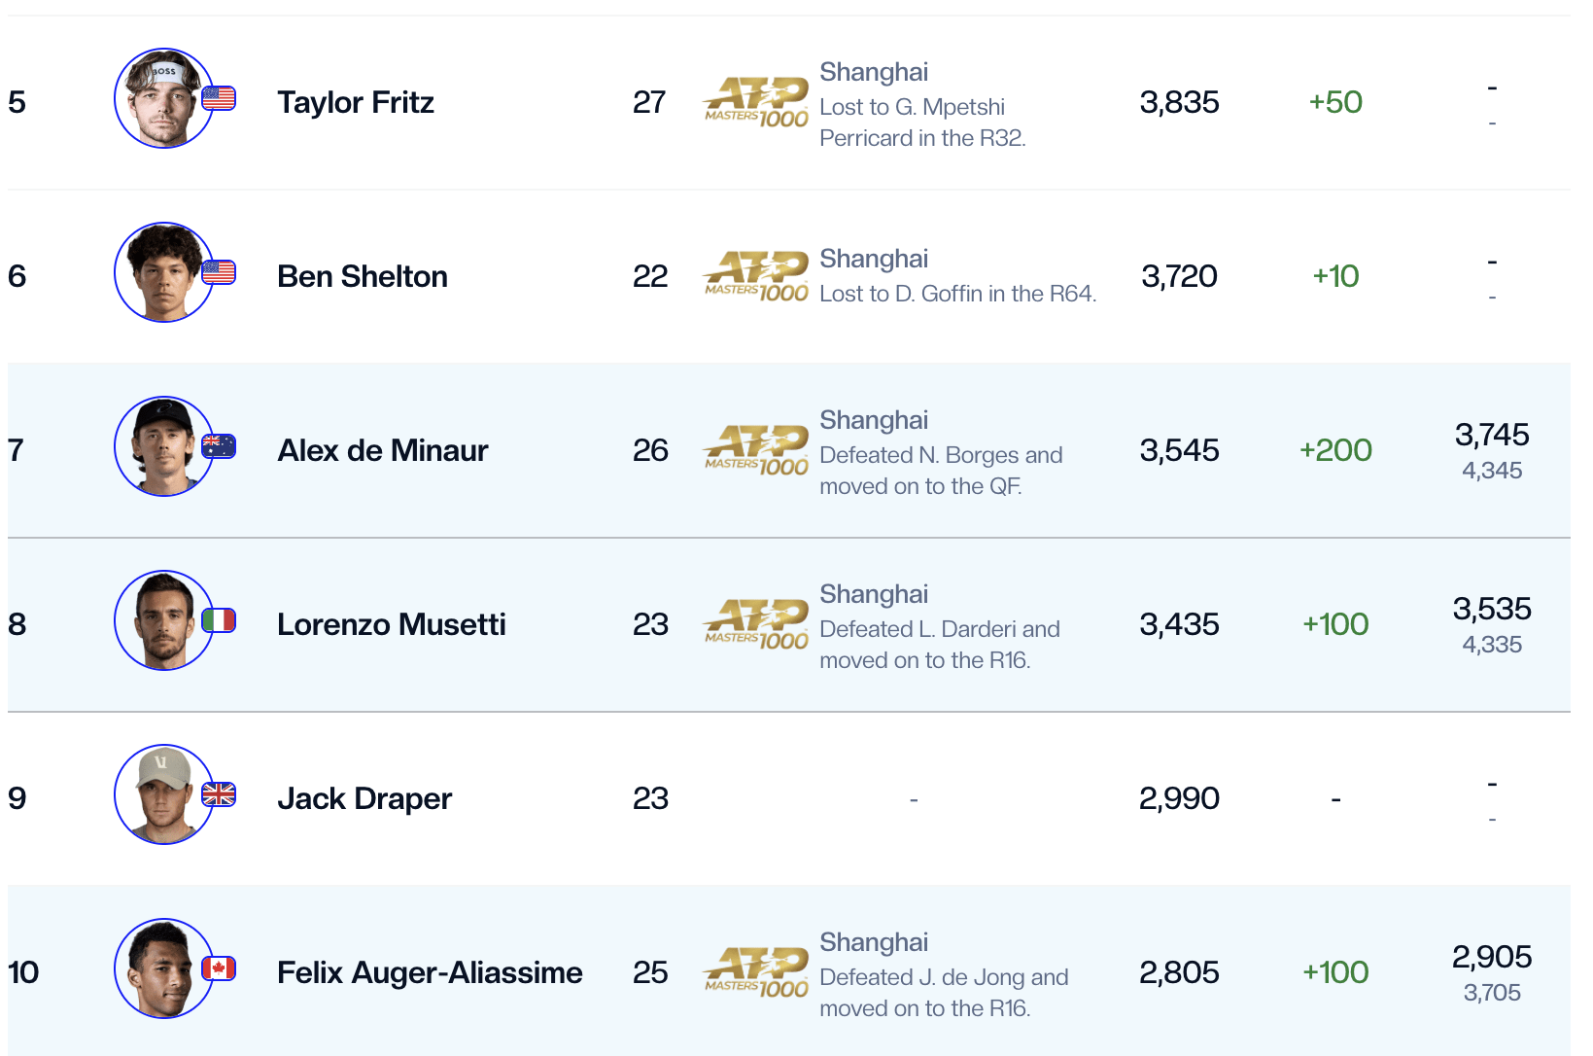The height and width of the screenshot is (1056, 1593).
Task: Click the USA flag beside Taylor Fritz
Action: 219,98
